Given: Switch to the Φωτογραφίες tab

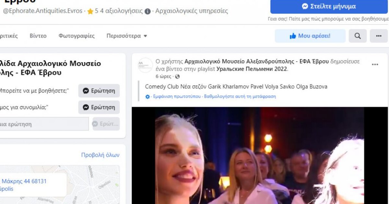Looking at the screenshot, I should (77, 36).
